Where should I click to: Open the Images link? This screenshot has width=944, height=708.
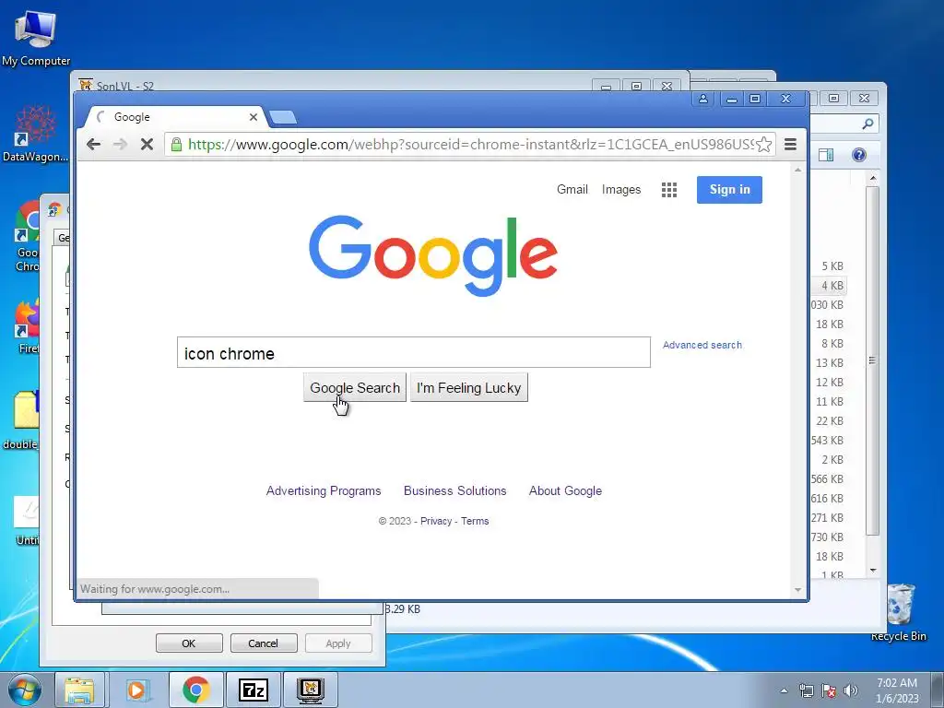point(621,190)
